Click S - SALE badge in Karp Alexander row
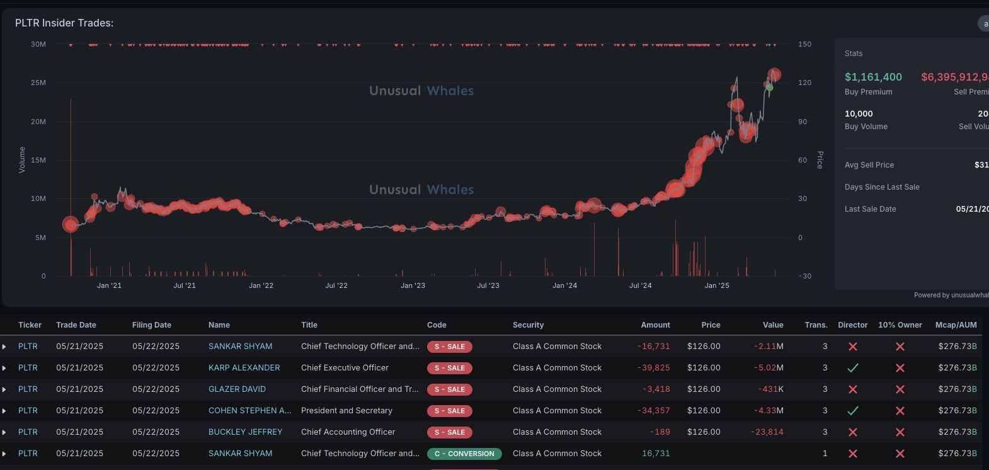Screen dimensions: 989x470 (x=450, y=368)
